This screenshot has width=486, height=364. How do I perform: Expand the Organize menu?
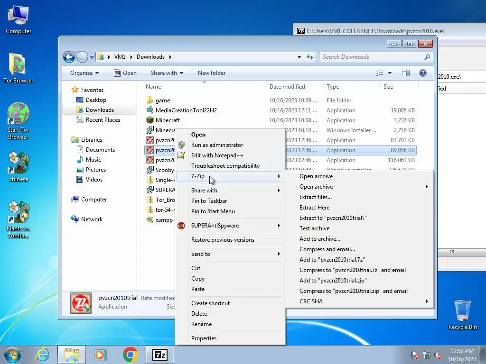coord(84,73)
